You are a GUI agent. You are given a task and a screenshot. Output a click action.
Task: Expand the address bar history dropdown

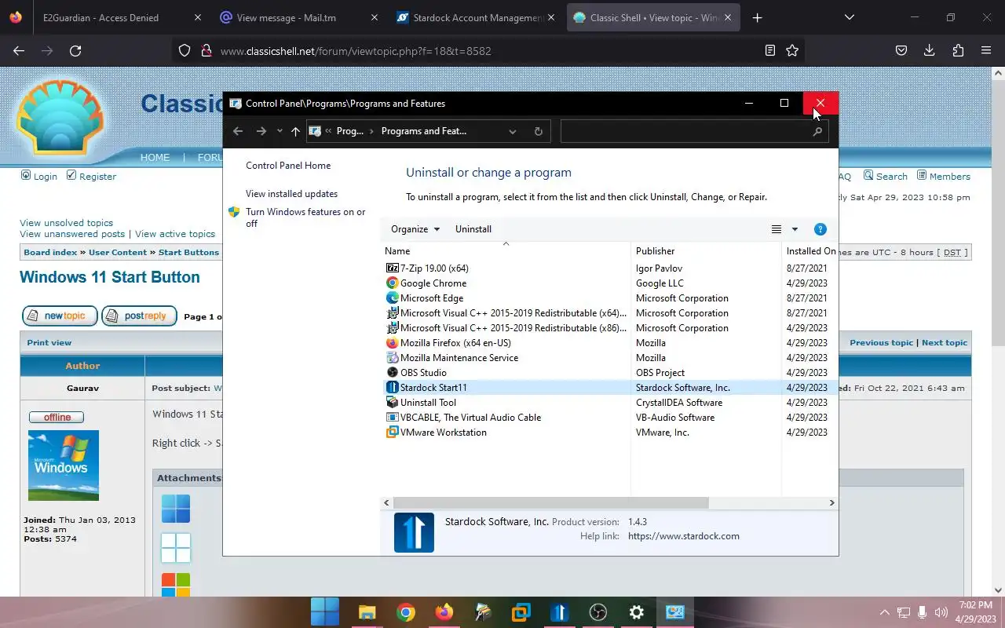[513, 131]
